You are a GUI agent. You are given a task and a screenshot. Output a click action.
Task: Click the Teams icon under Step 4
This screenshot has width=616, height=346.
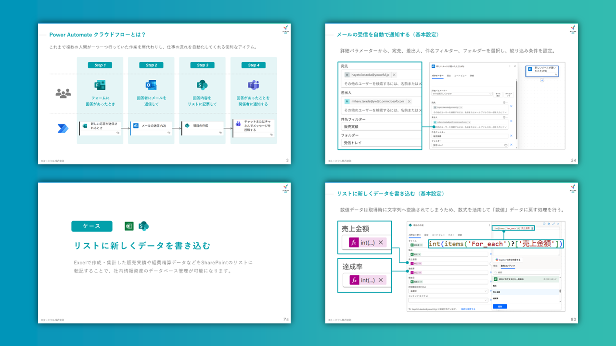pos(253,85)
